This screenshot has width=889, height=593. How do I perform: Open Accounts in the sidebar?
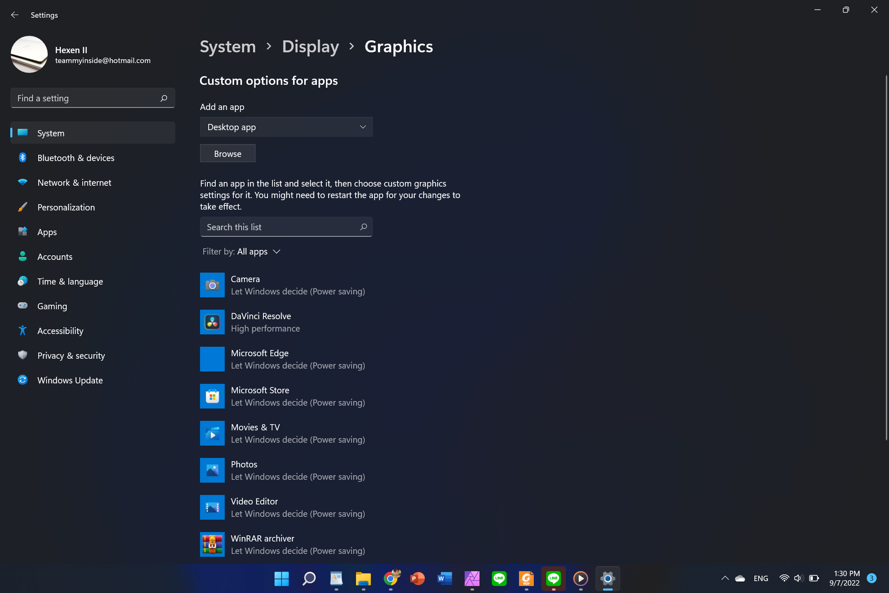[93, 256]
